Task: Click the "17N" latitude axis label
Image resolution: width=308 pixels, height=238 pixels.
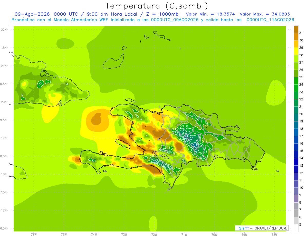Action: click(x=4, y=210)
